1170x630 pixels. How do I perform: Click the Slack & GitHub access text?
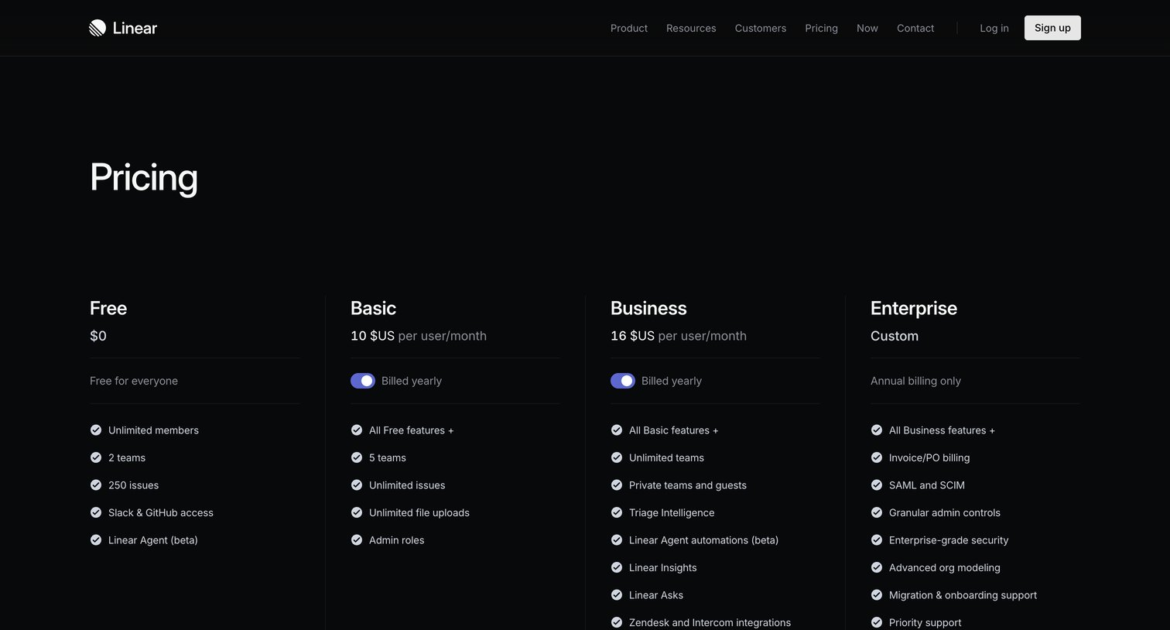(x=161, y=512)
